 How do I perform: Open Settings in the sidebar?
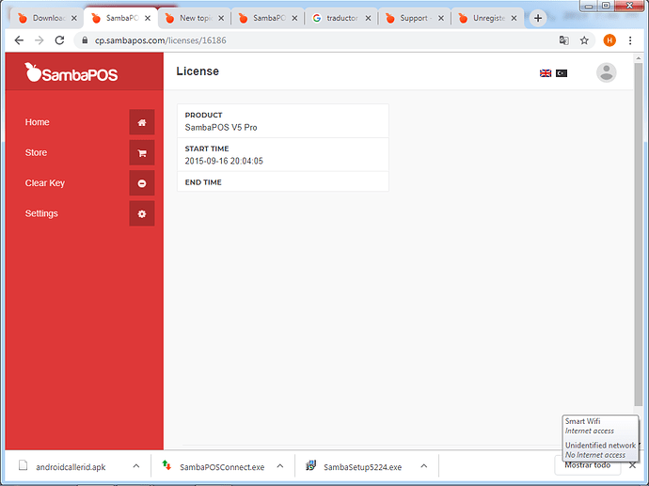point(41,213)
